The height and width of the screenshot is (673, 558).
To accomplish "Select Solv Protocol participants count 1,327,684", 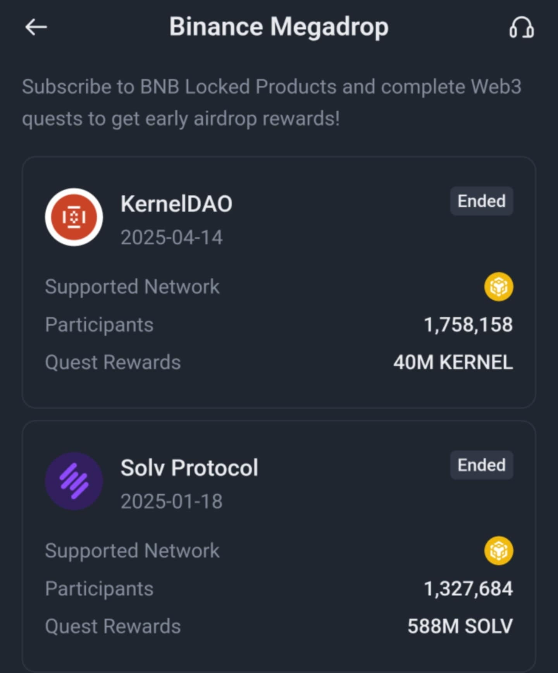I will click(x=468, y=588).
